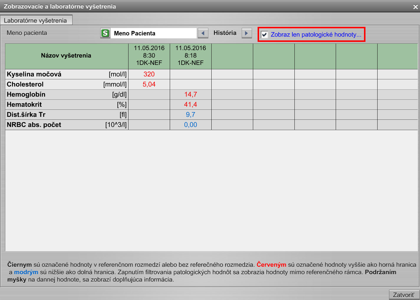The height and width of the screenshot is (300, 420).
Task: Select the Hemoglobín value 14,7
Action: pyautogui.click(x=191, y=94)
